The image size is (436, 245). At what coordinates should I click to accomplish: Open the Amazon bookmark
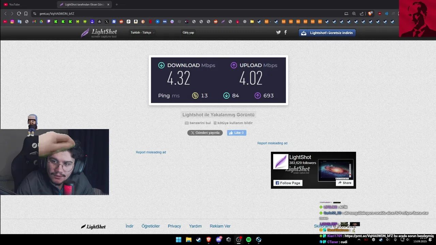coord(136,21)
